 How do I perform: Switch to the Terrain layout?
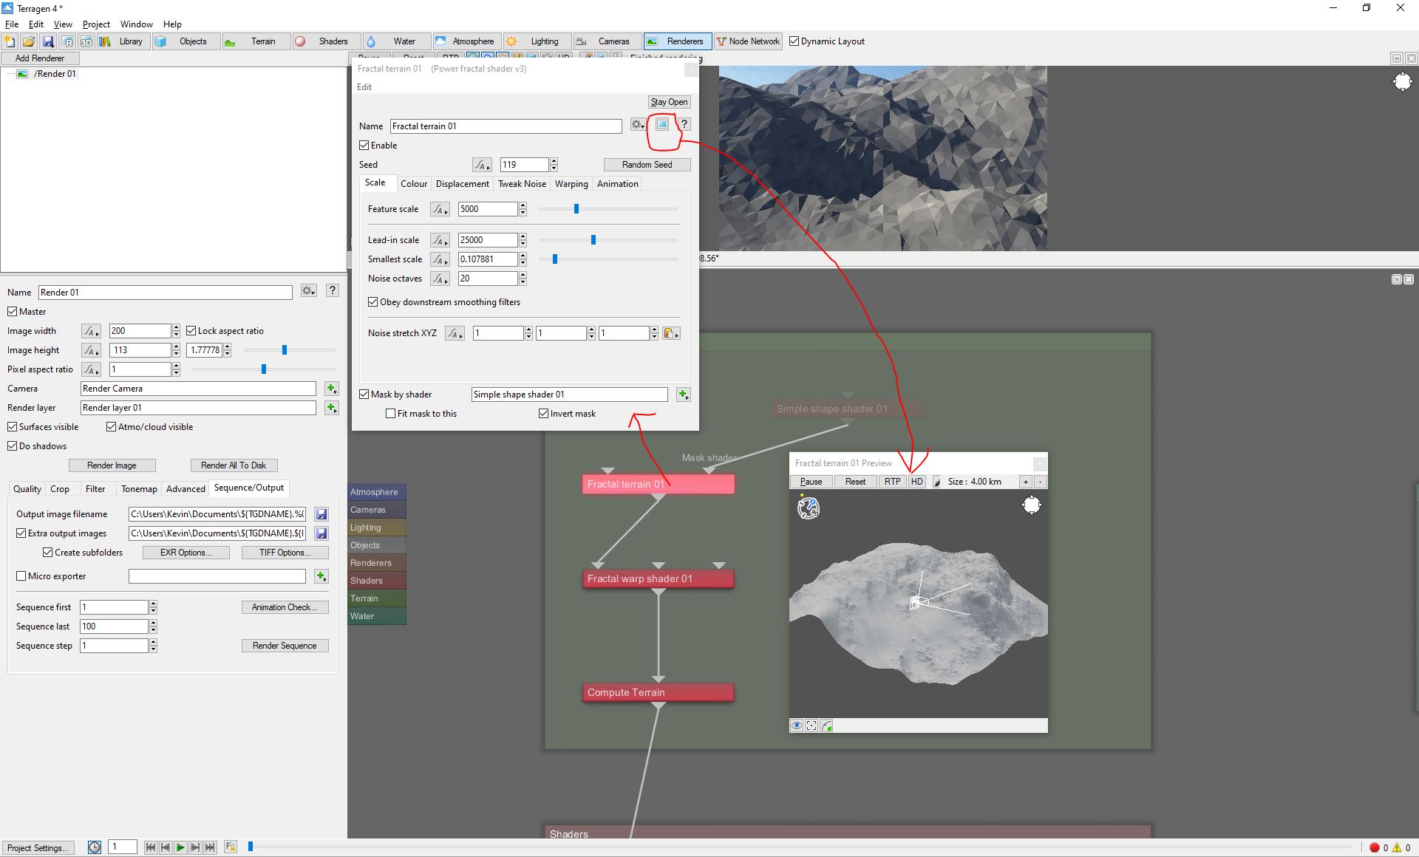pos(255,41)
